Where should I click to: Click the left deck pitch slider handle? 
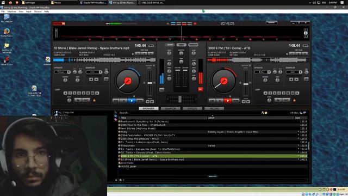(150, 83)
